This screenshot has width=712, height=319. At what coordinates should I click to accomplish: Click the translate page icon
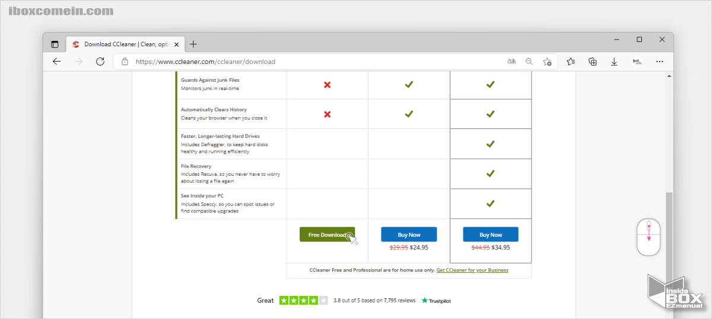[511, 62]
